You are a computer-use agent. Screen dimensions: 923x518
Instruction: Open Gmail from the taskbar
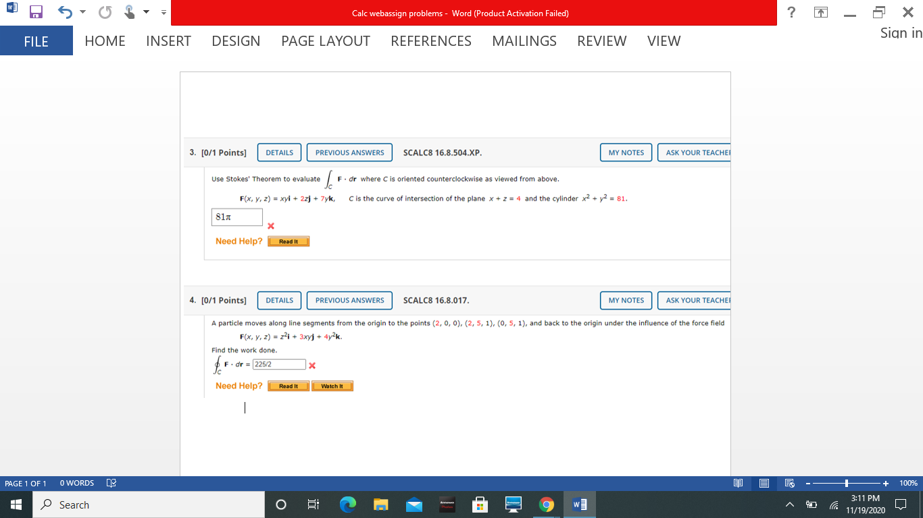[414, 505]
